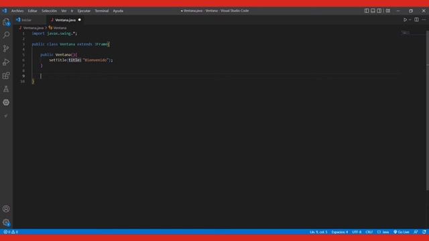Open the Selección menu

[49, 11]
